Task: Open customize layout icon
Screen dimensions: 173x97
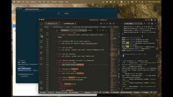Action: pos(155,20)
